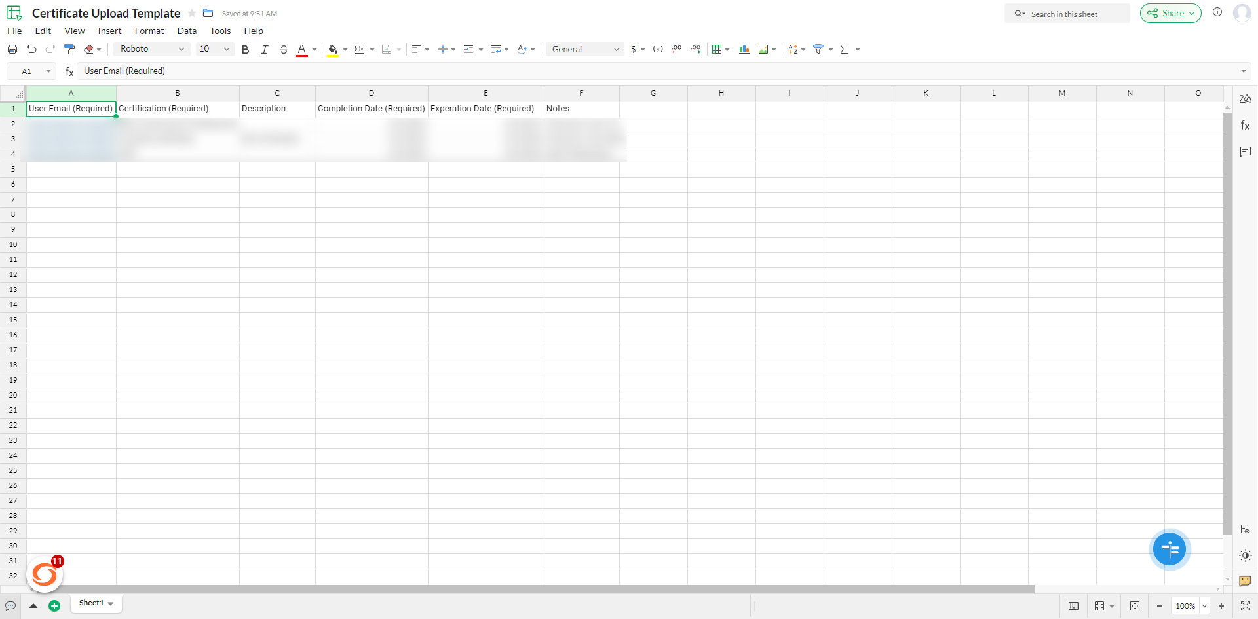Click the wrap text icon

(x=496, y=49)
